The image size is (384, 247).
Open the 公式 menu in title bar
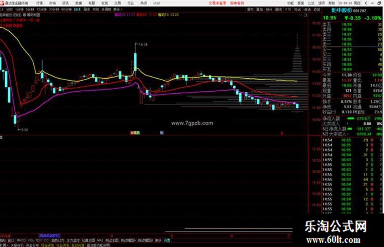pos(311,3)
